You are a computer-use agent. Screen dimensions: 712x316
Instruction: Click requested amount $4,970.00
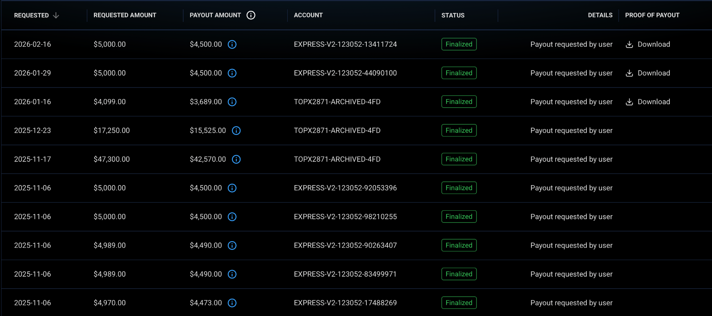click(x=110, y=303)
